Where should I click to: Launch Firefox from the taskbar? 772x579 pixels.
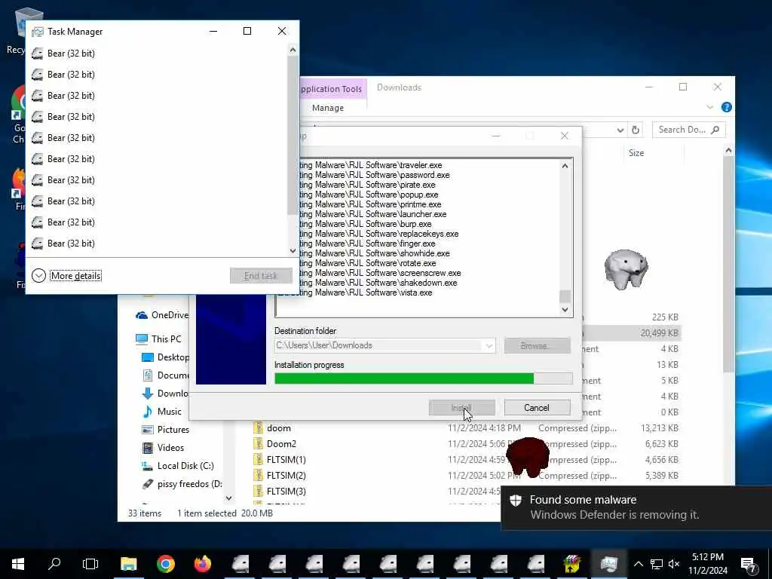(x=203, y=564)
